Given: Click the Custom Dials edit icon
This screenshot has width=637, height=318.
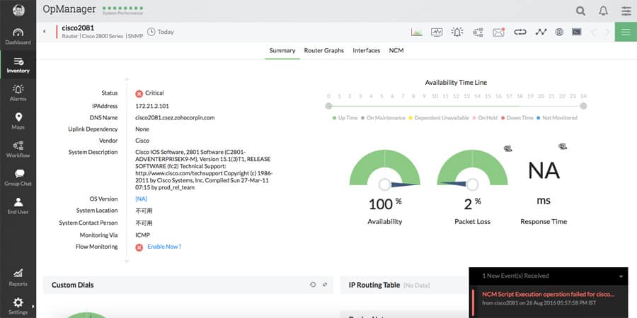Looking at the screenshot, I should 325,285.
